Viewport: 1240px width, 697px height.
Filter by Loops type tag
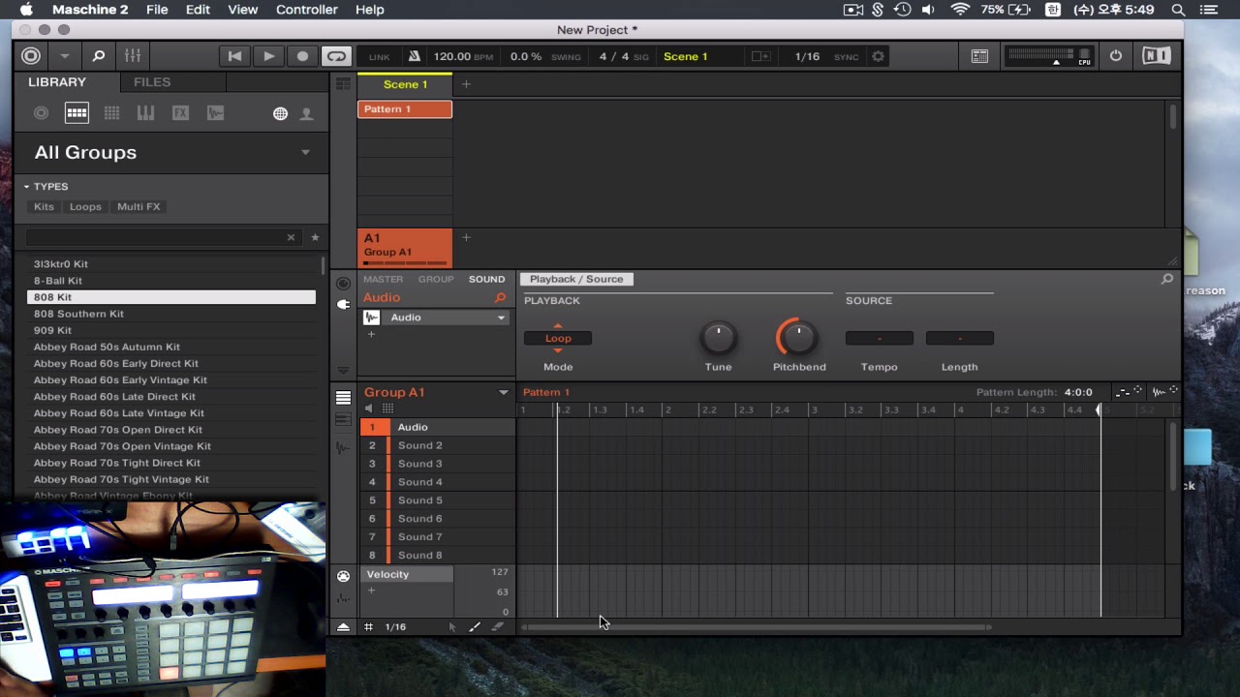85,206
